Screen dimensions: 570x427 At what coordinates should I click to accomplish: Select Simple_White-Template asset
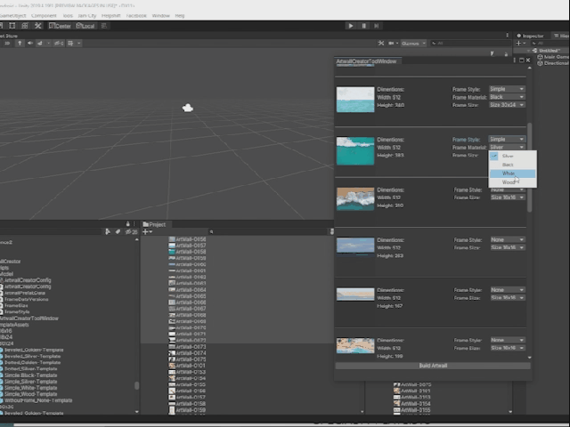coord(28,388)
